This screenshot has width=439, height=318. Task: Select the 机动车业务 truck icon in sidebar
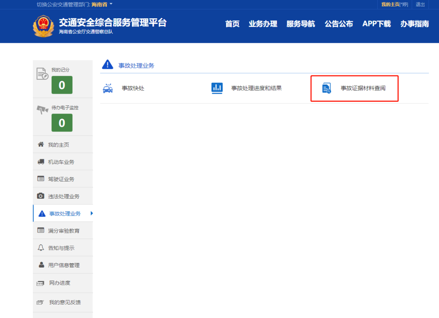coord(41,161)
